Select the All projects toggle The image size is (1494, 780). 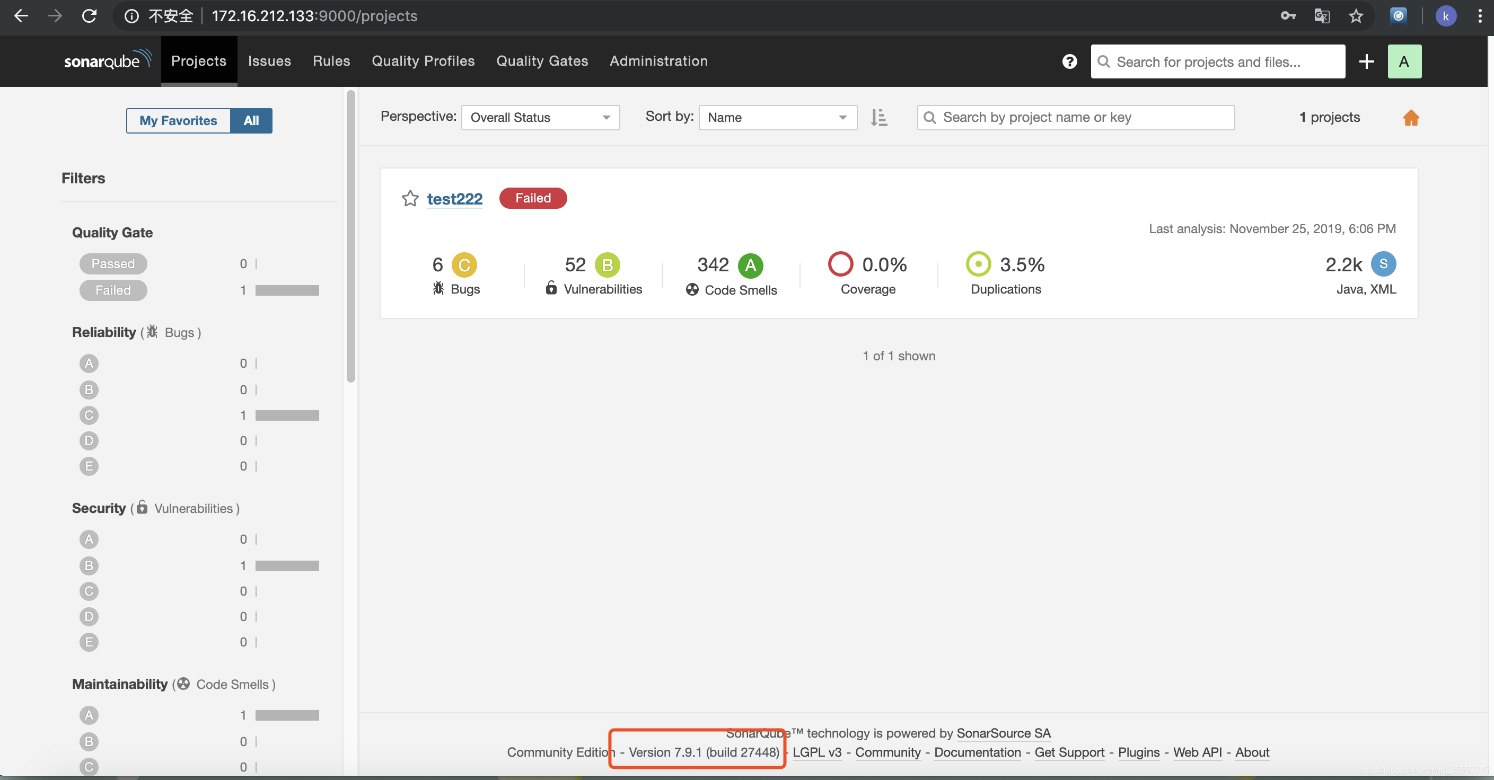(251, 120)
